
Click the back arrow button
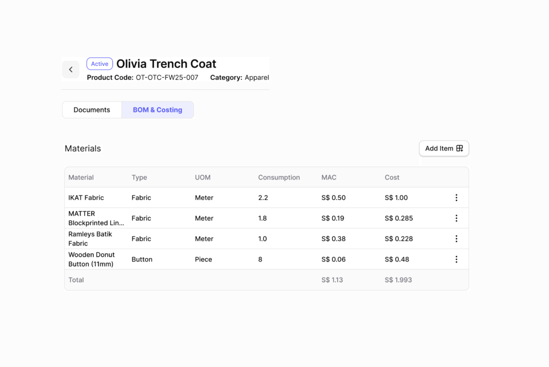[x=71, y=70]
